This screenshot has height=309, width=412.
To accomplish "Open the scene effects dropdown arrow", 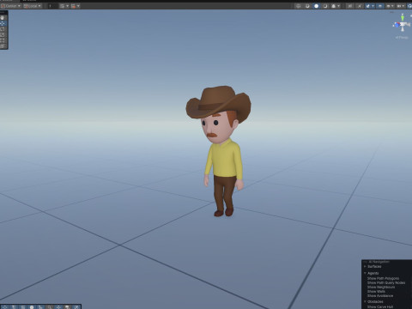I will (x=373, y=6).
